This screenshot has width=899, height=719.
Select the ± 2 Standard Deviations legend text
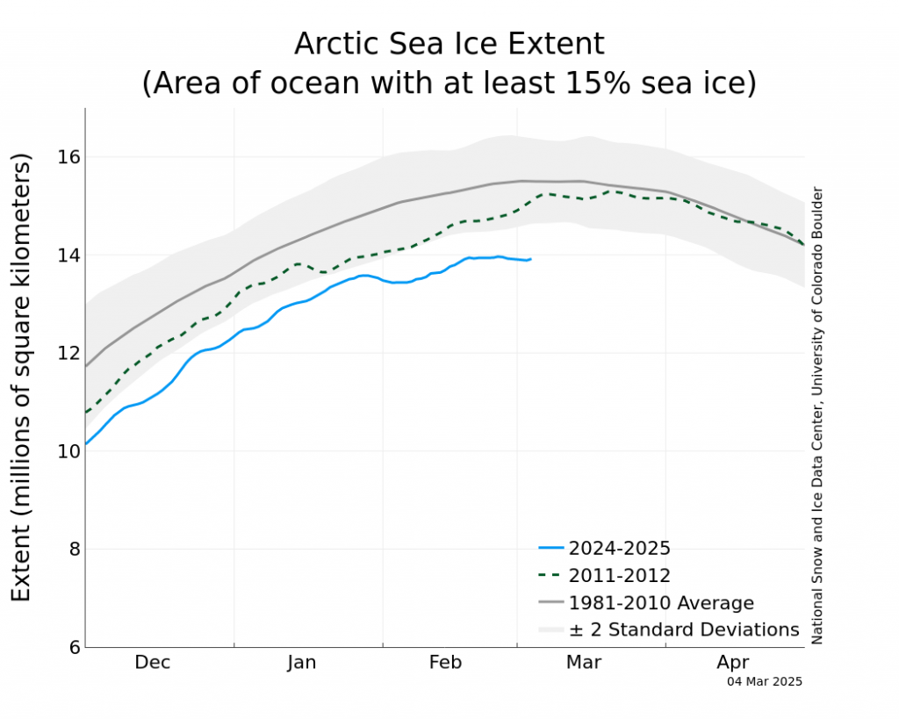pyautogui.click(x=684, y=629)
